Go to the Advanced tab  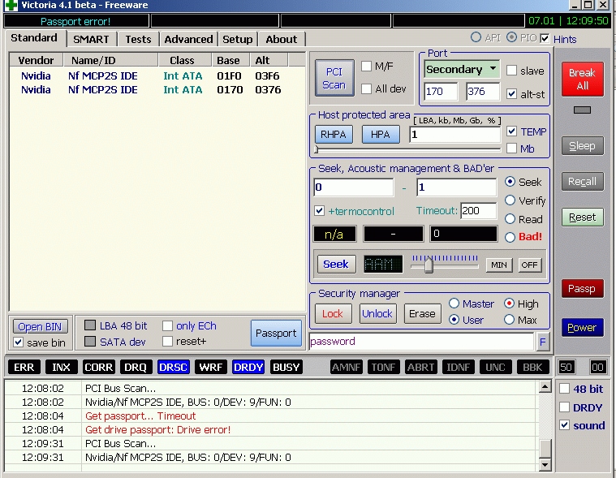point(188,39)
